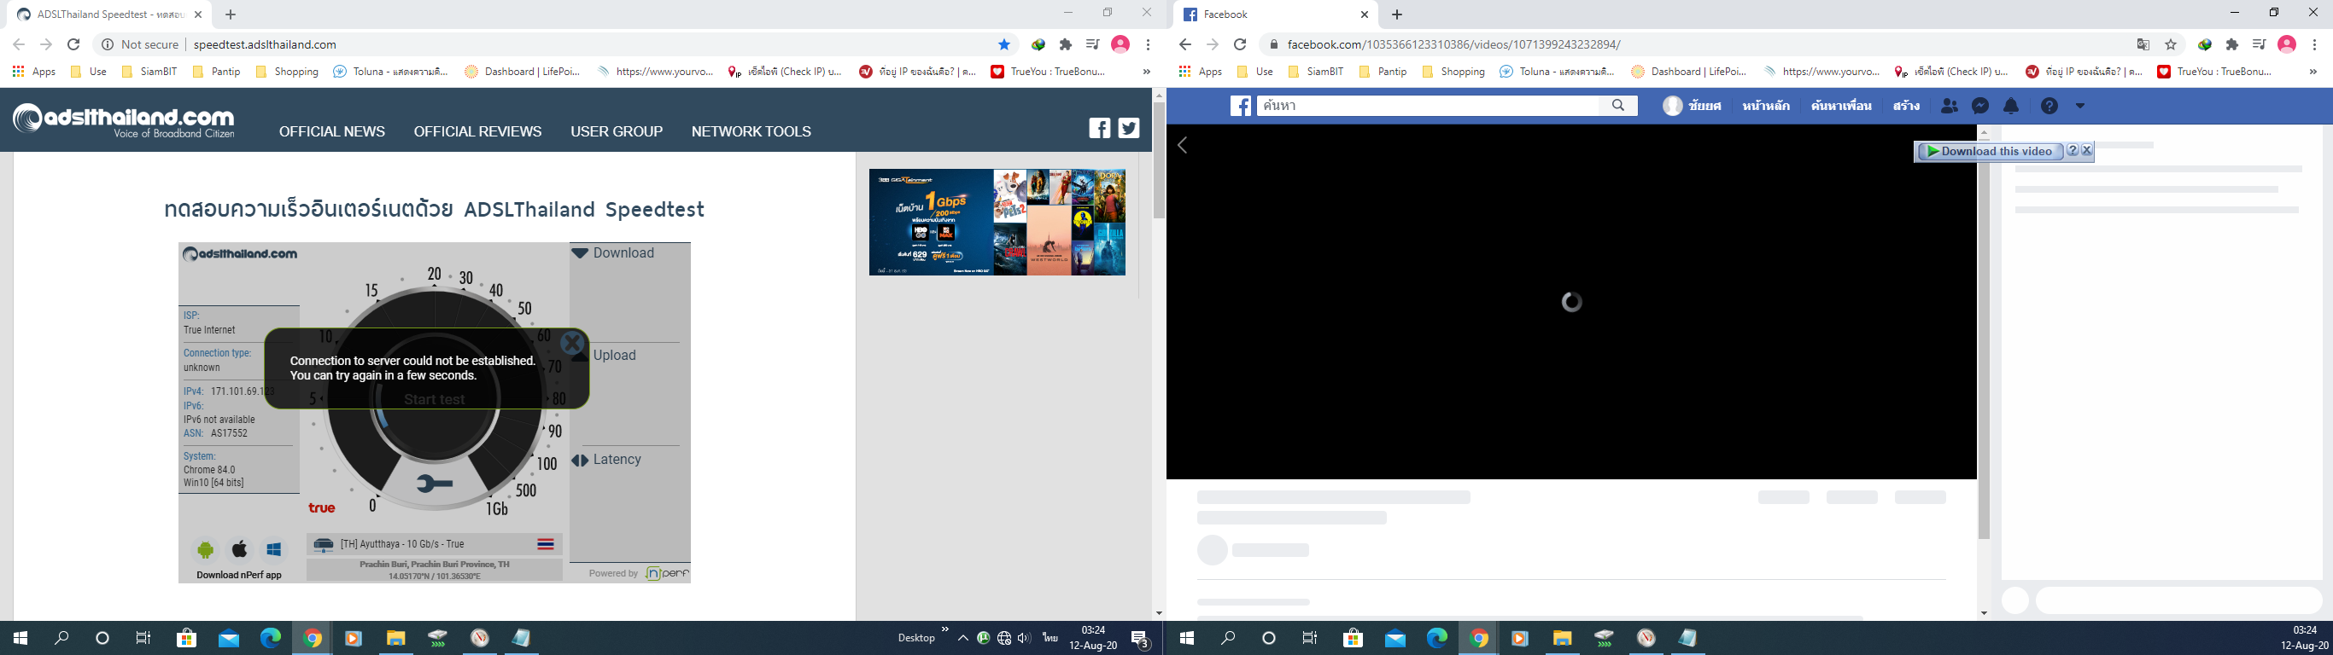
Task: Open the volume control in system tray
Action: pyautogui.click(x=1024, y=638)
